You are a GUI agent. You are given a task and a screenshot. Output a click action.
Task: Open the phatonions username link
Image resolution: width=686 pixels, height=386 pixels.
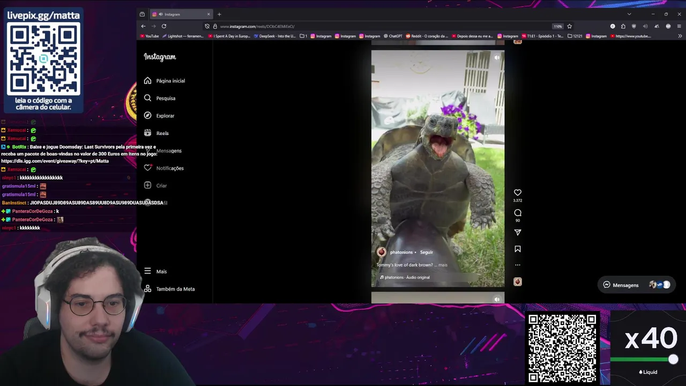[x=401, y=253]
